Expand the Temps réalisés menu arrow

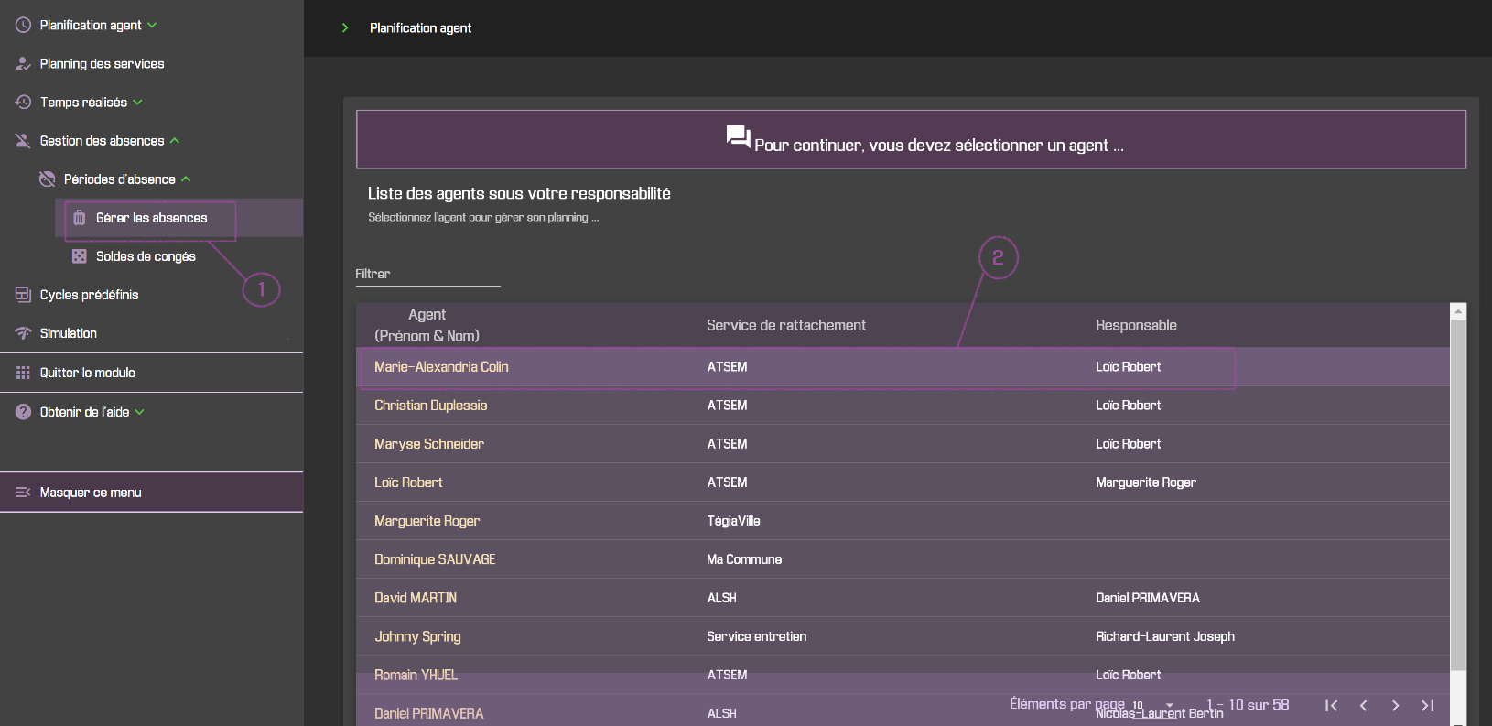137,103
